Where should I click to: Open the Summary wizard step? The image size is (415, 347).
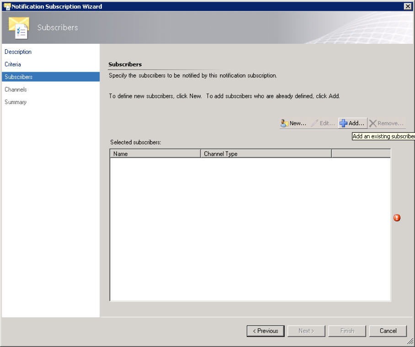(x=15, y=102)
